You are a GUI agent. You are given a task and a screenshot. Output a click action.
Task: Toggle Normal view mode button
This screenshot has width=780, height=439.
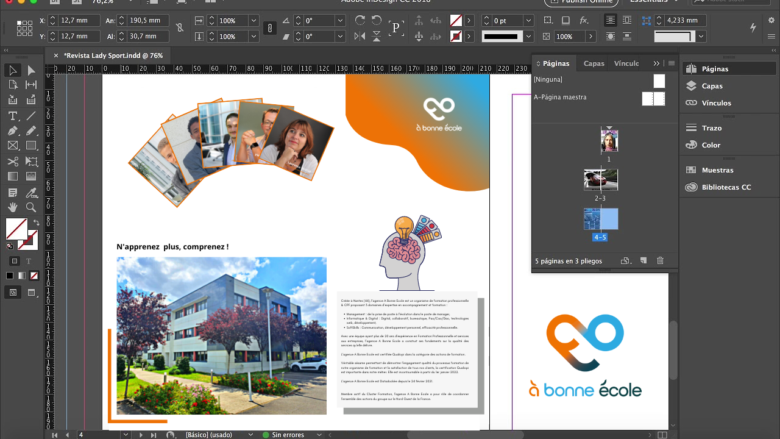[13, 293]
